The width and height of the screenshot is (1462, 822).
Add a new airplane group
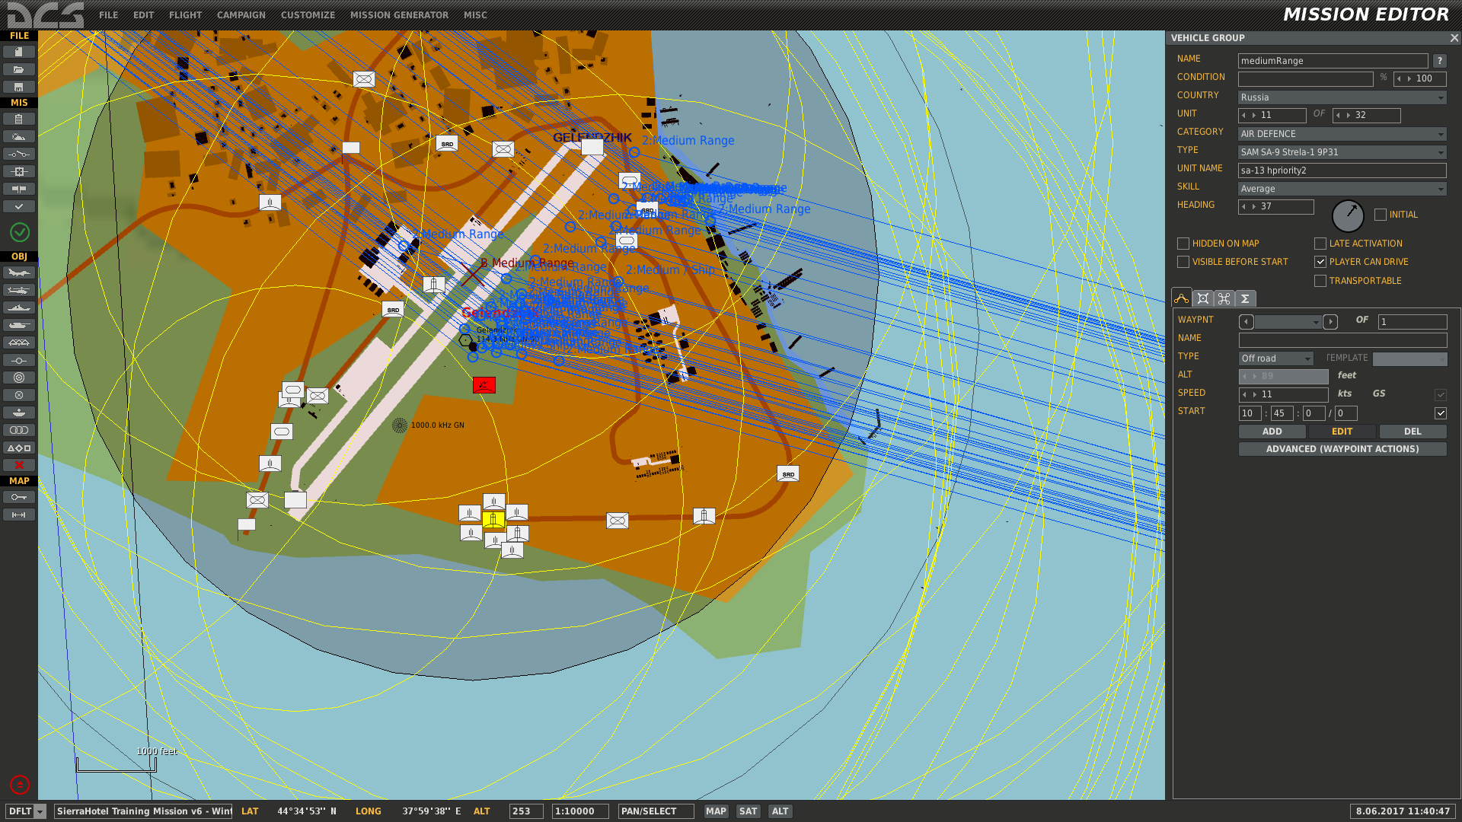19,272
